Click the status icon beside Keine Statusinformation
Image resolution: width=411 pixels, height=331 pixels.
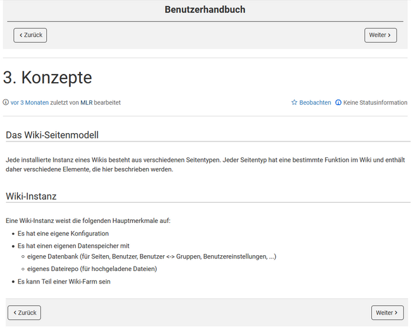click(x=338, y=102)
